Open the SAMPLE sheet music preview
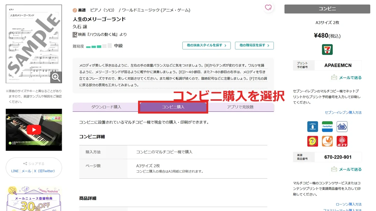Screen dimensions: 376x211 click(34, 44)
